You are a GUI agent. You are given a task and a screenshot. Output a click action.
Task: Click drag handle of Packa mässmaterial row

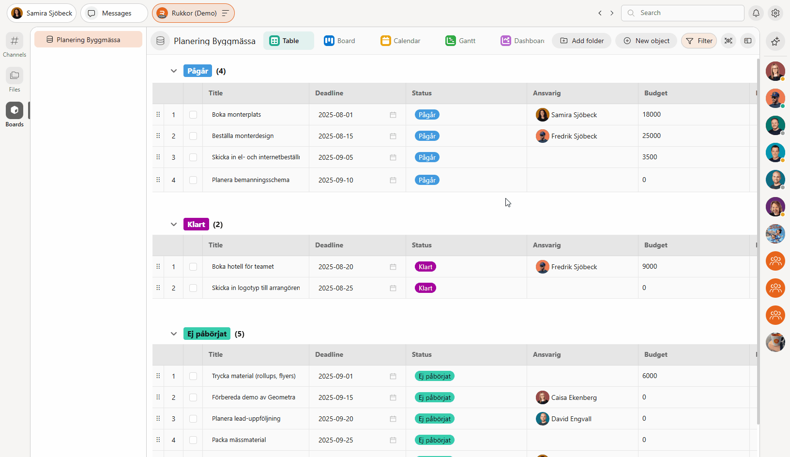158,440
